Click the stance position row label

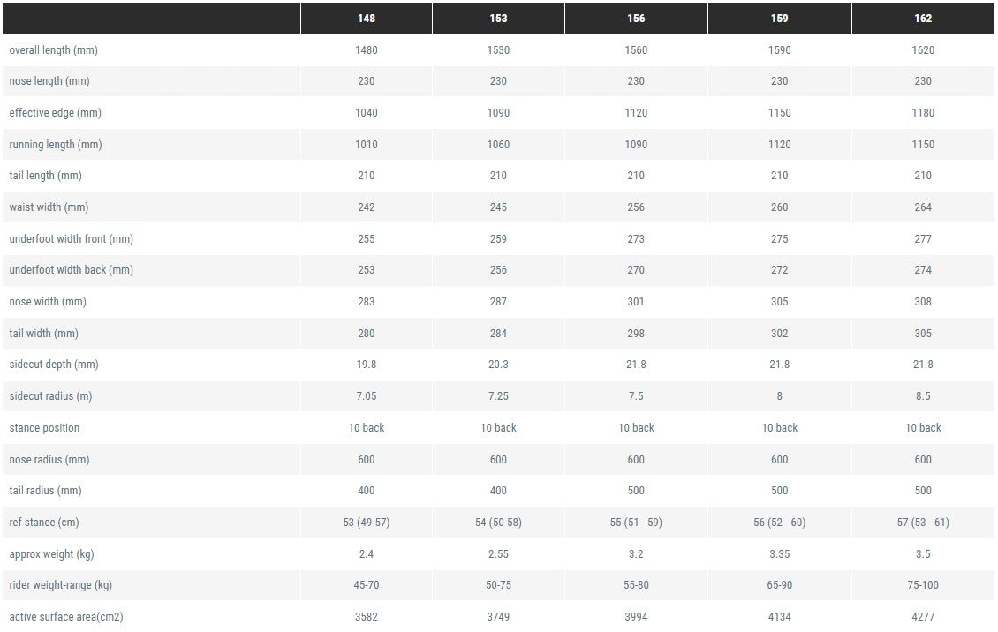click(x=44, y=427)
